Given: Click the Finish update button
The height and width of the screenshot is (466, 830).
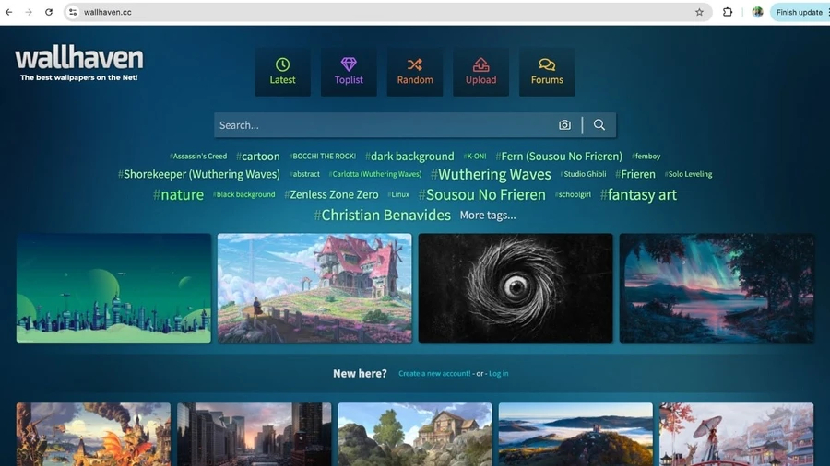Looking at the screenshot, I should click(x=800, y=12).
